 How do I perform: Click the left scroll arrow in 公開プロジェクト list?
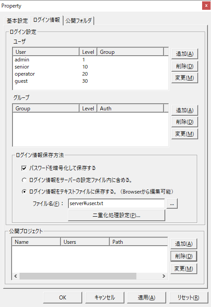[x=16, y=276]
